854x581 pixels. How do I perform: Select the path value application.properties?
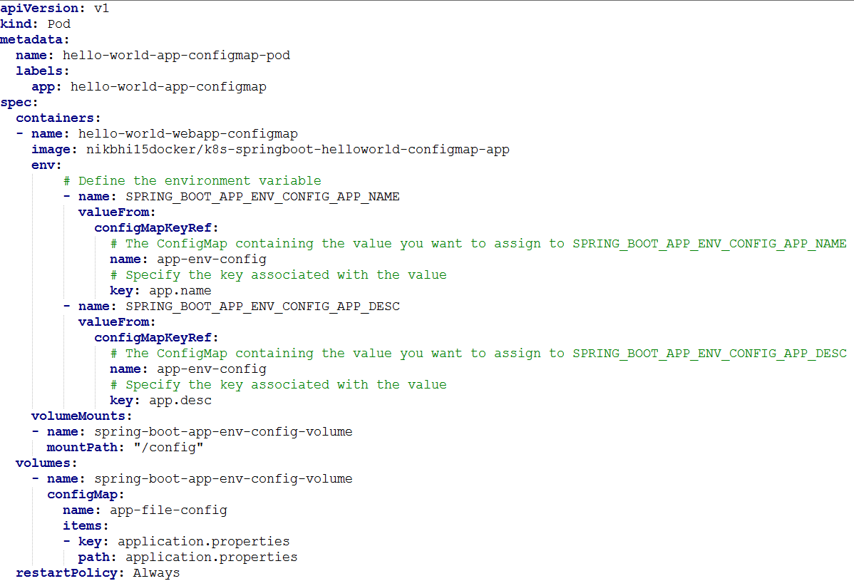pyautogui.click(x=211, y=557)
